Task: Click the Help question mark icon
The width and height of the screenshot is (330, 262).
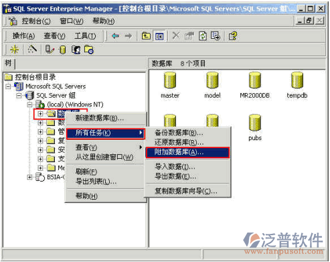Action: 233,36
